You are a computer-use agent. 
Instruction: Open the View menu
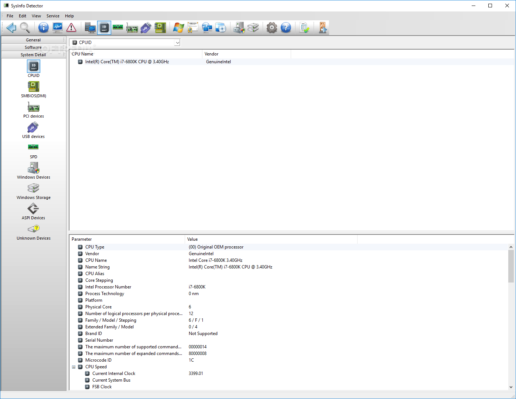click(36, 16)
